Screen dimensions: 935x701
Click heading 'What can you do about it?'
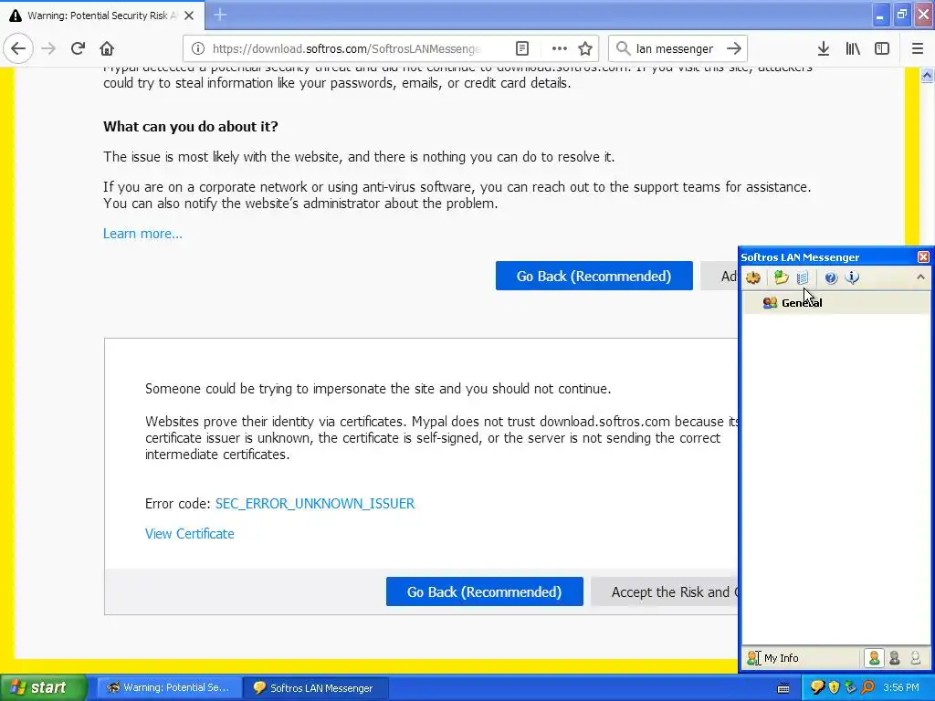pos(191,126)
